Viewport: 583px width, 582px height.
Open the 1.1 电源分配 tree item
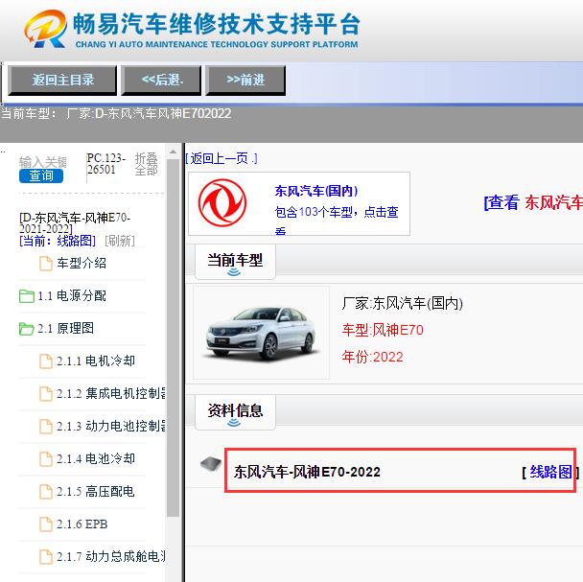[x=72, y=296]
